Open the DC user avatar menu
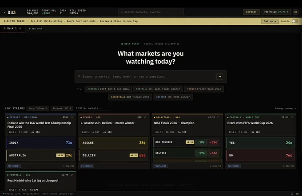The image size is (302, 196). coord(296,12)
